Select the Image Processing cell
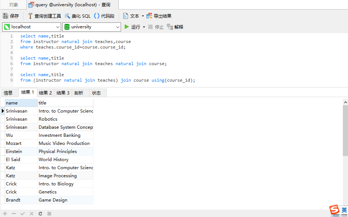The image size is (348, 217). 65,176
